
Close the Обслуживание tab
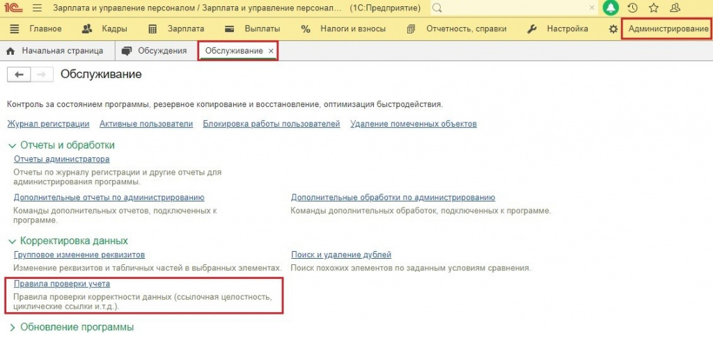[x=271, y=51]
